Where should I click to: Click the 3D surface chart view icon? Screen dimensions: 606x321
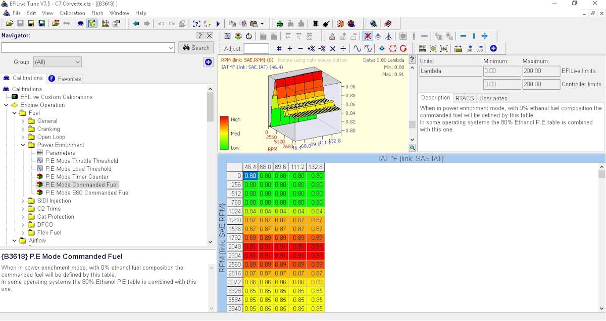click(x=238, y=36)
